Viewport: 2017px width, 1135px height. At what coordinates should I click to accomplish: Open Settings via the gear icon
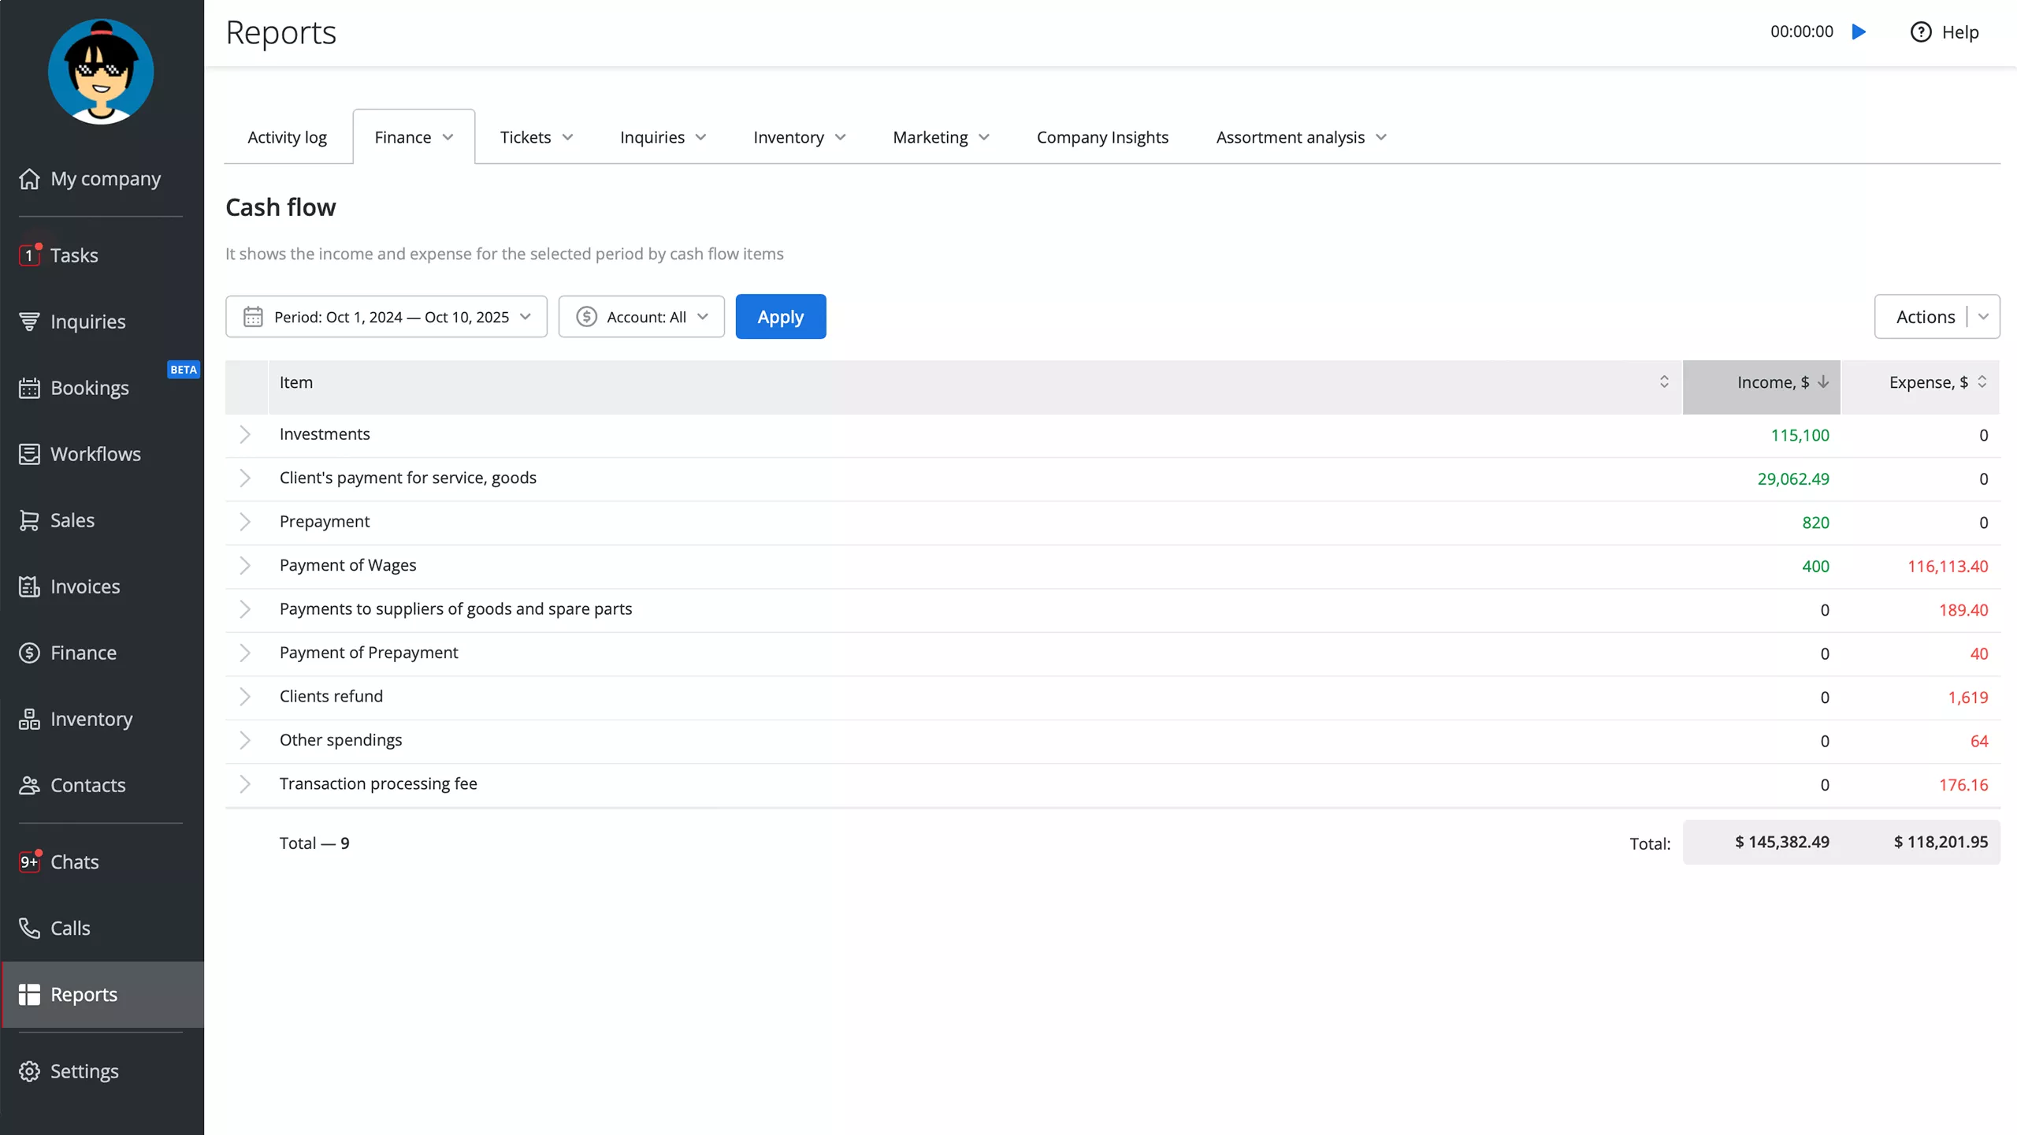click(29, 1071)
